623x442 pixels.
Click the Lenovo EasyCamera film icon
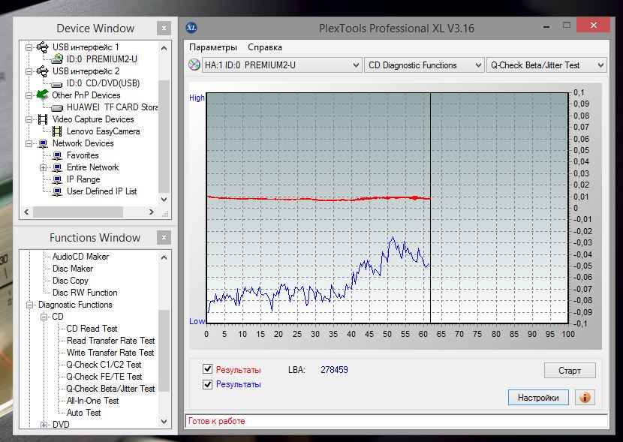pyautogui.click(x=57, y=131)
